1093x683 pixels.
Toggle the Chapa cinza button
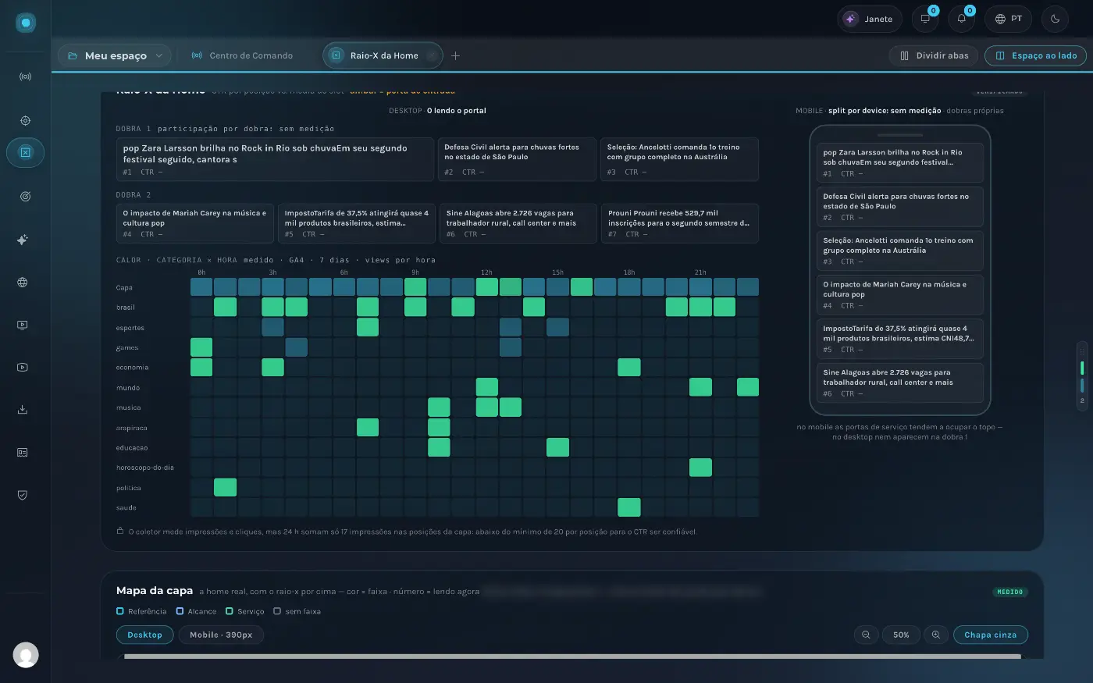(990, 635)
